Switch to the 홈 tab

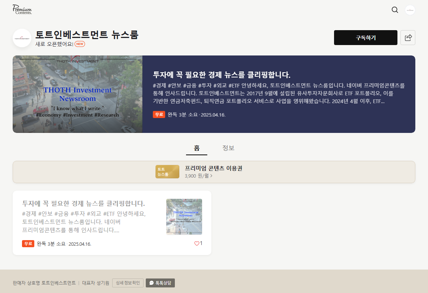pos(196,148)
